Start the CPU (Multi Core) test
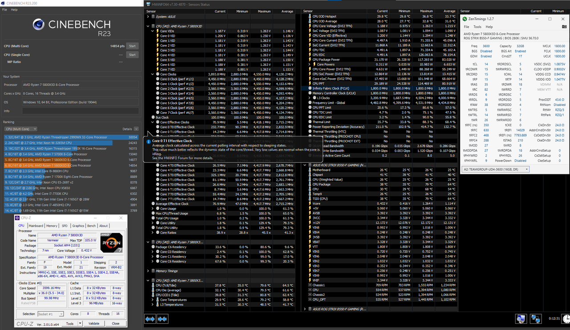Viewport: 570px width, 330px height. pos(132,46)
